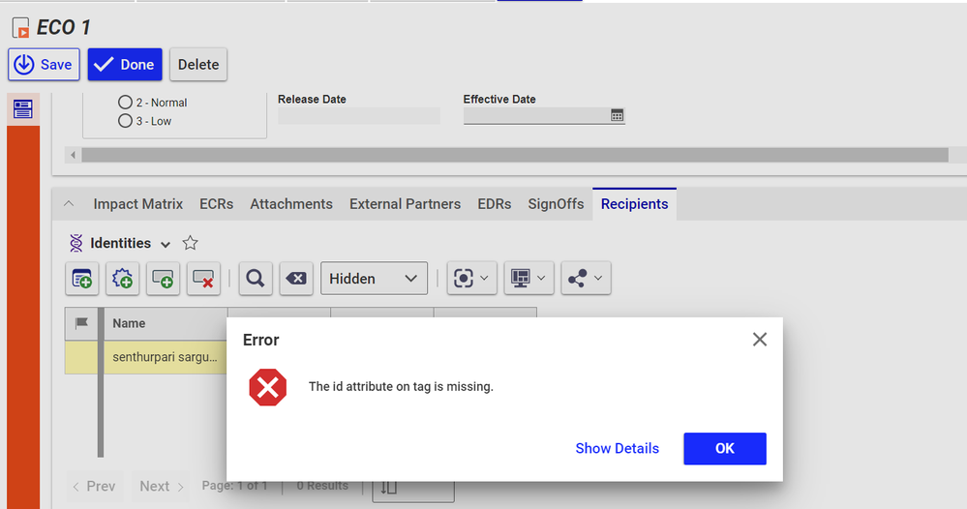Expand the Identities chevron menu
This screenshot has width=967, height=509.
tap(166, 244)
